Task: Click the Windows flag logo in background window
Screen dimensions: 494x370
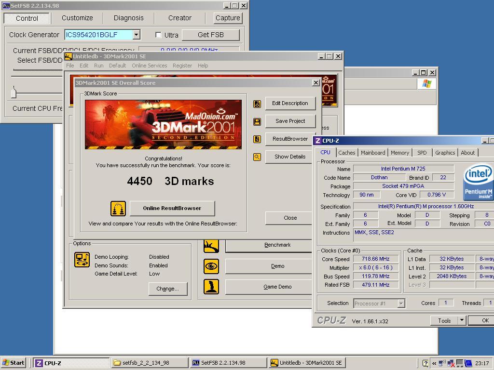Action: [x=426, y=84]
